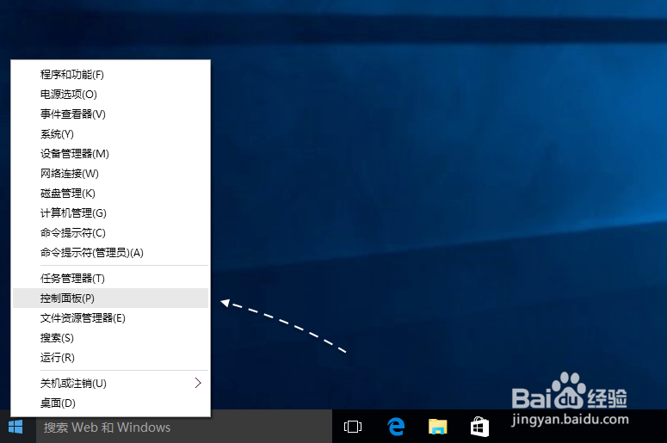Select 网络连接(W) entry
Image resolution: width=667 pixels, height=443 pixels.
point(111,174)
